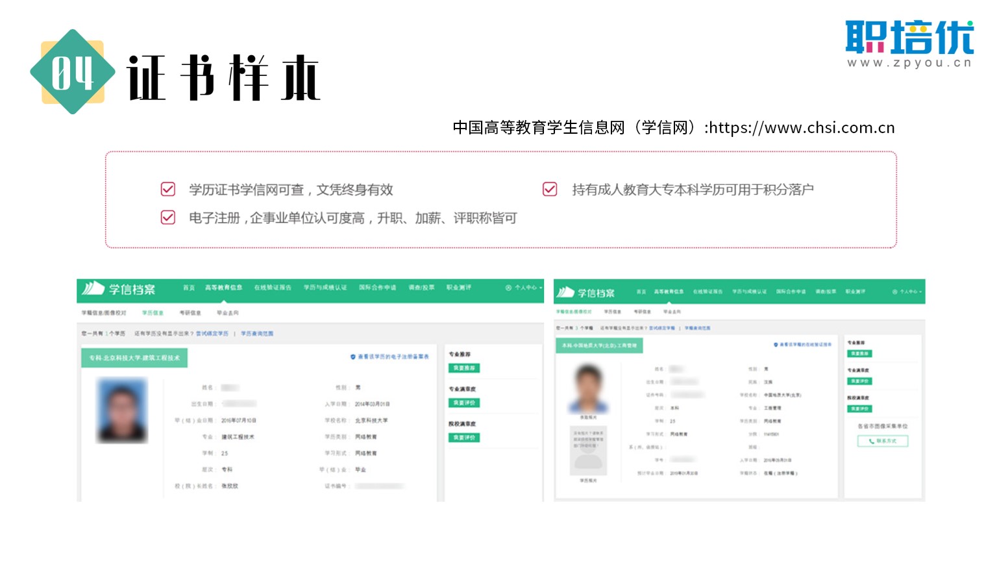Click the gray 学历照片 placeholder image
Viewport: 997px width, 561px height.
(588, 450)
